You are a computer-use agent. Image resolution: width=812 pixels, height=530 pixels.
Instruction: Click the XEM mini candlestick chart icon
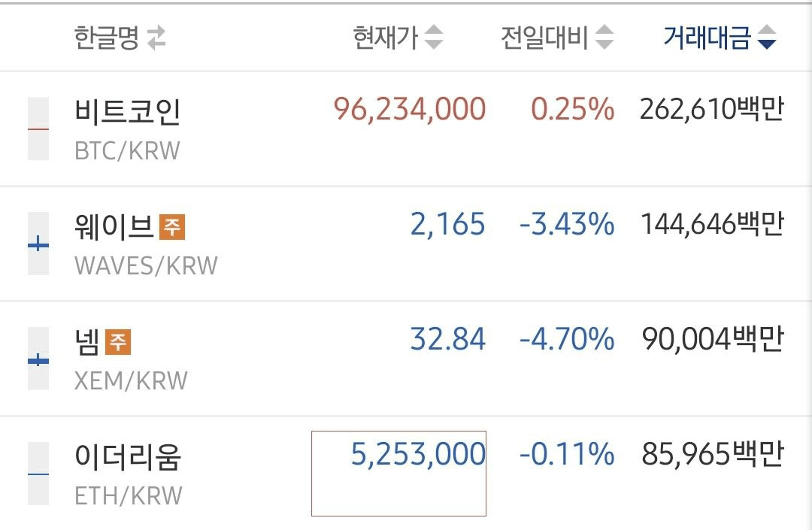(x=38, y=359)
